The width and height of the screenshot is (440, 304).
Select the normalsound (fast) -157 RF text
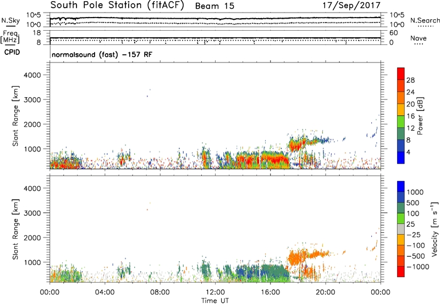coord(102,54)
